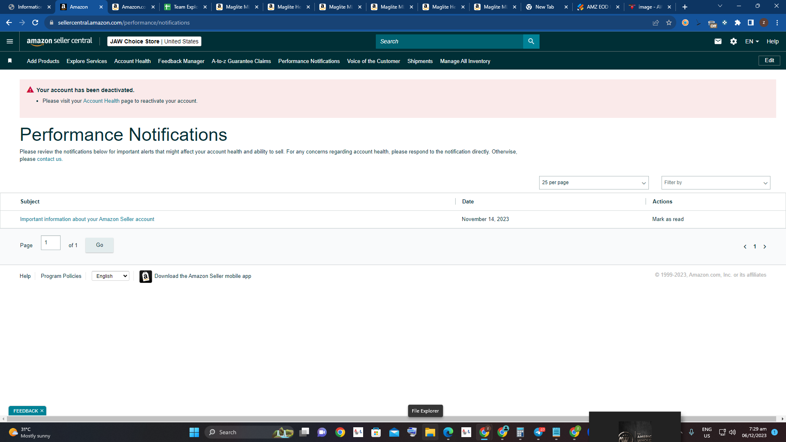Open a new browser tab
786x442 pixels.
coord(685,7)
